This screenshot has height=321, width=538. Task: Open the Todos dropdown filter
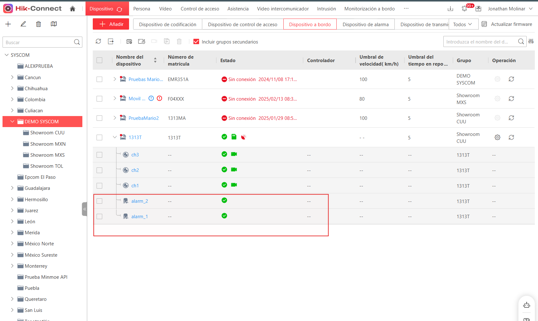[463, 24]
